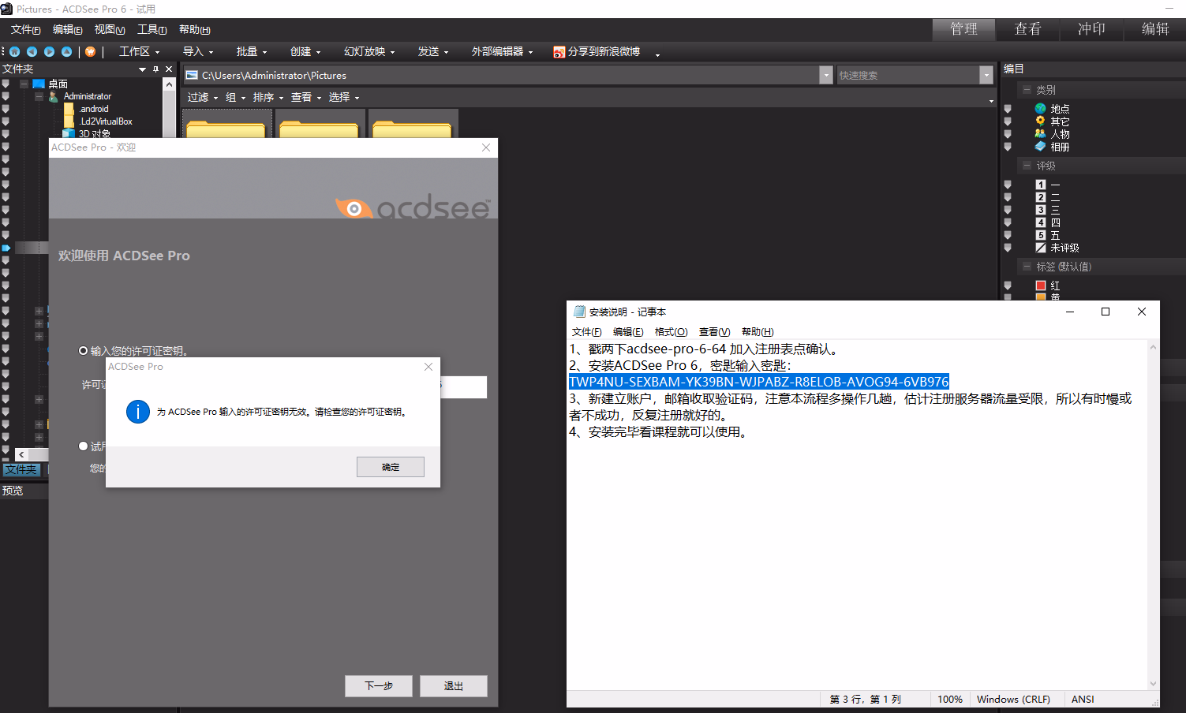
Task: Open the 工作区 dropdown
Action: (x=140, y=51)
